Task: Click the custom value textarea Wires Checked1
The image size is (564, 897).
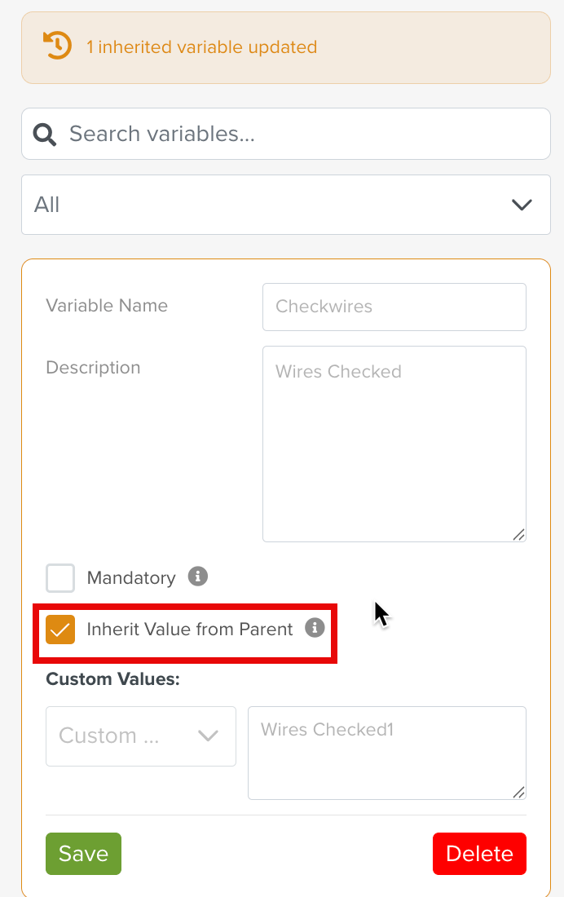Action: pyautogui.click(x=386, y=752)
